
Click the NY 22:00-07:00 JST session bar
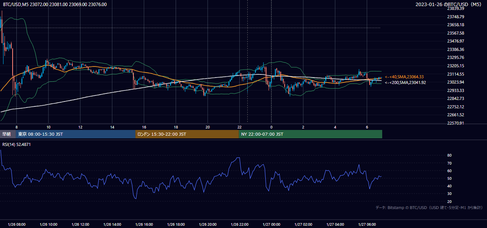click(311, 134)
